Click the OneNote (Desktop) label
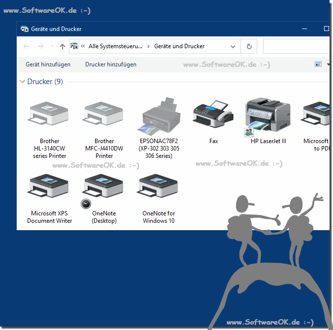This screenshot has width=333, height=330. pos(104,217)
